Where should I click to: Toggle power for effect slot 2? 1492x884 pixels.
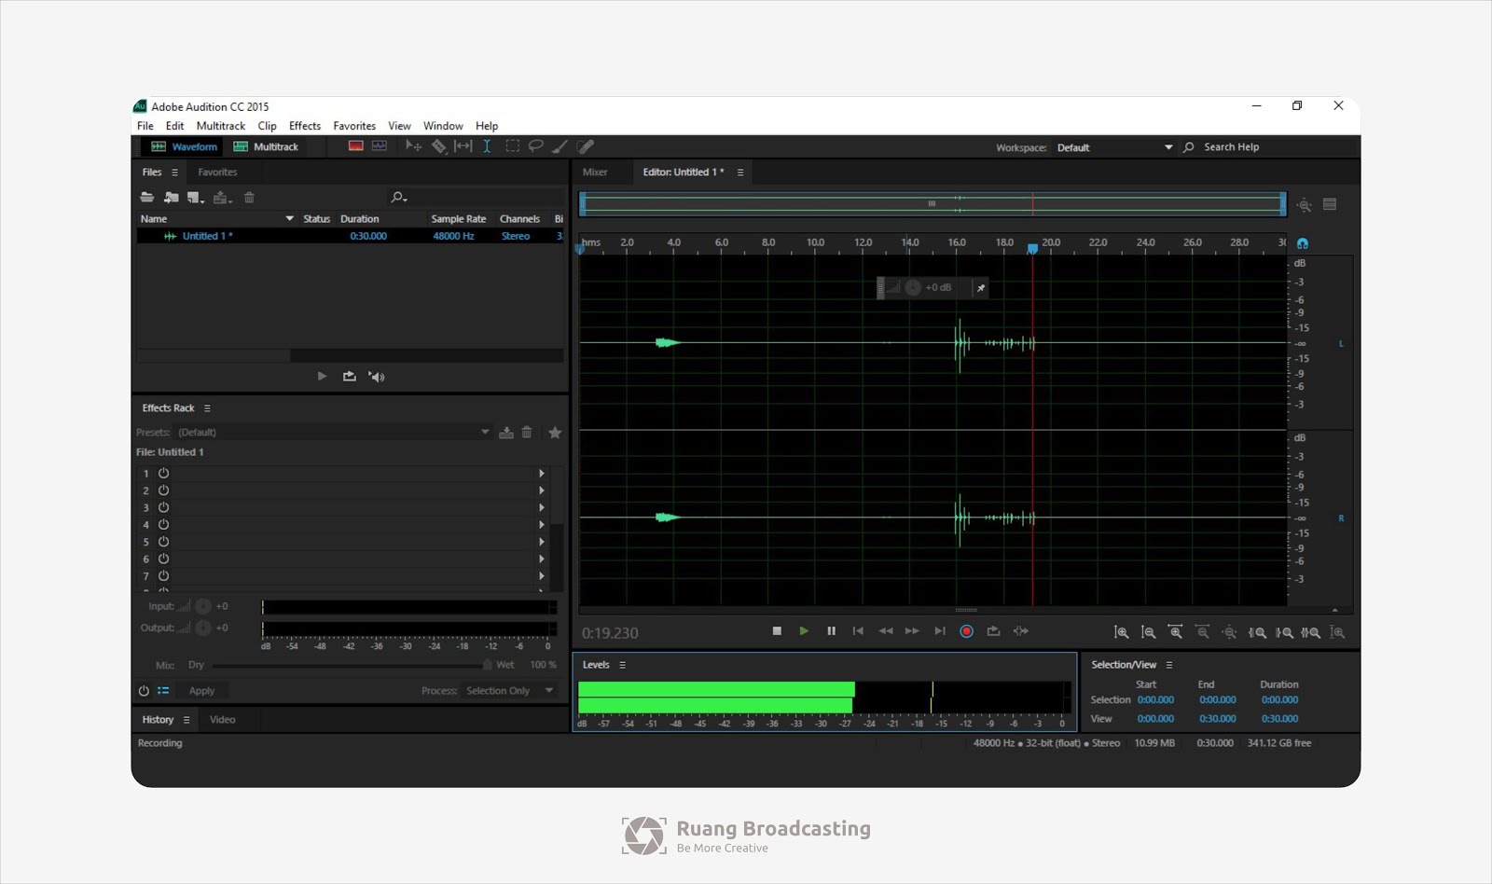click(x=163, y=490)
